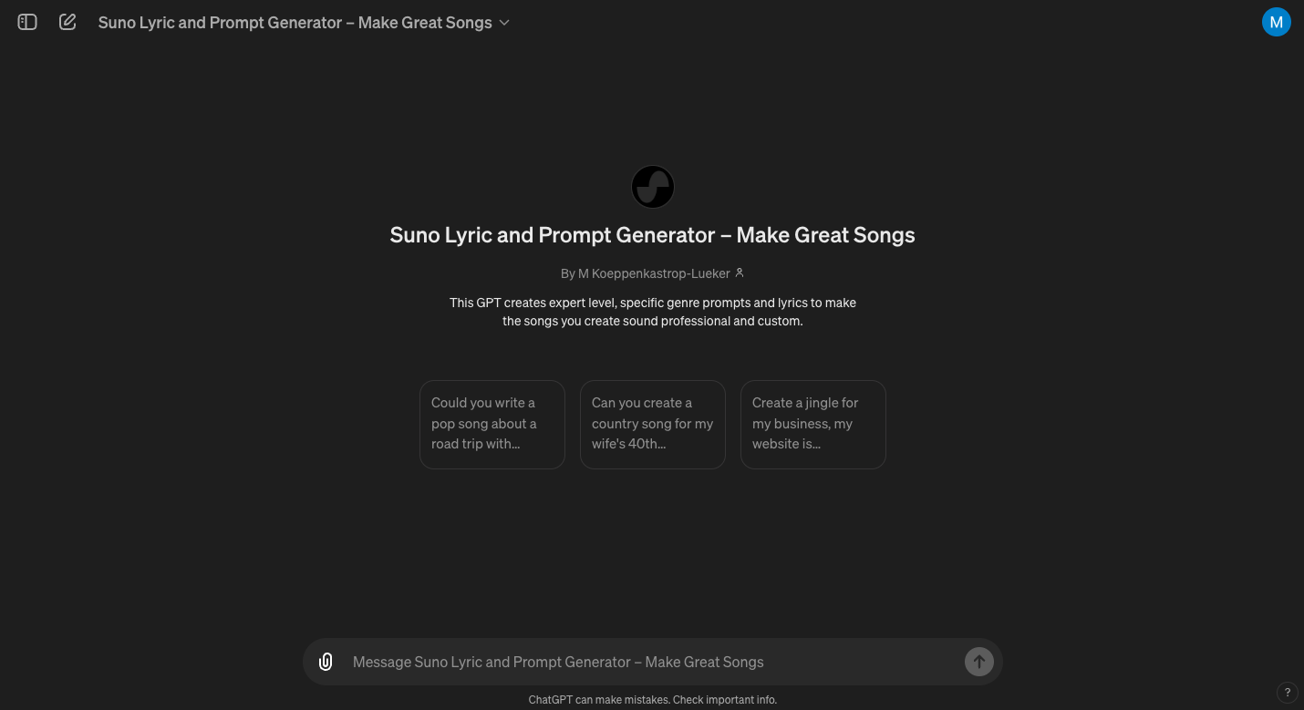Screen dimensions: 1304x710
Task: Toggle the sidebar panel icon
Action: point(27,22)
